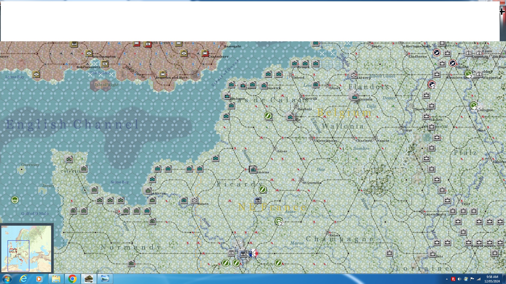Mute audio via the system tray speaker
The image size is (506, 284).
click(x=459, y=279)
